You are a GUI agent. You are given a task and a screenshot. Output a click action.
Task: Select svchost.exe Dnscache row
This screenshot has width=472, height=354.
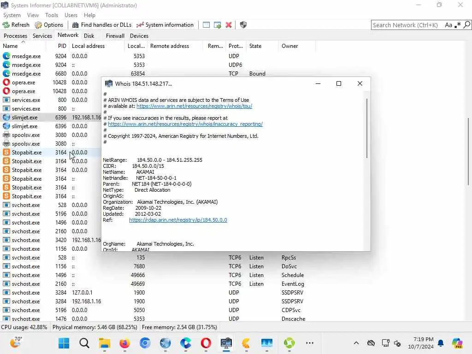[x=158, y=319]
